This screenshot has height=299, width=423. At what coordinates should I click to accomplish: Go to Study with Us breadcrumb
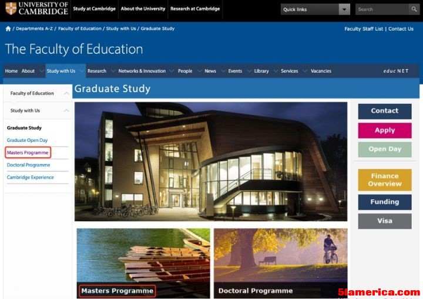point(121,29)
